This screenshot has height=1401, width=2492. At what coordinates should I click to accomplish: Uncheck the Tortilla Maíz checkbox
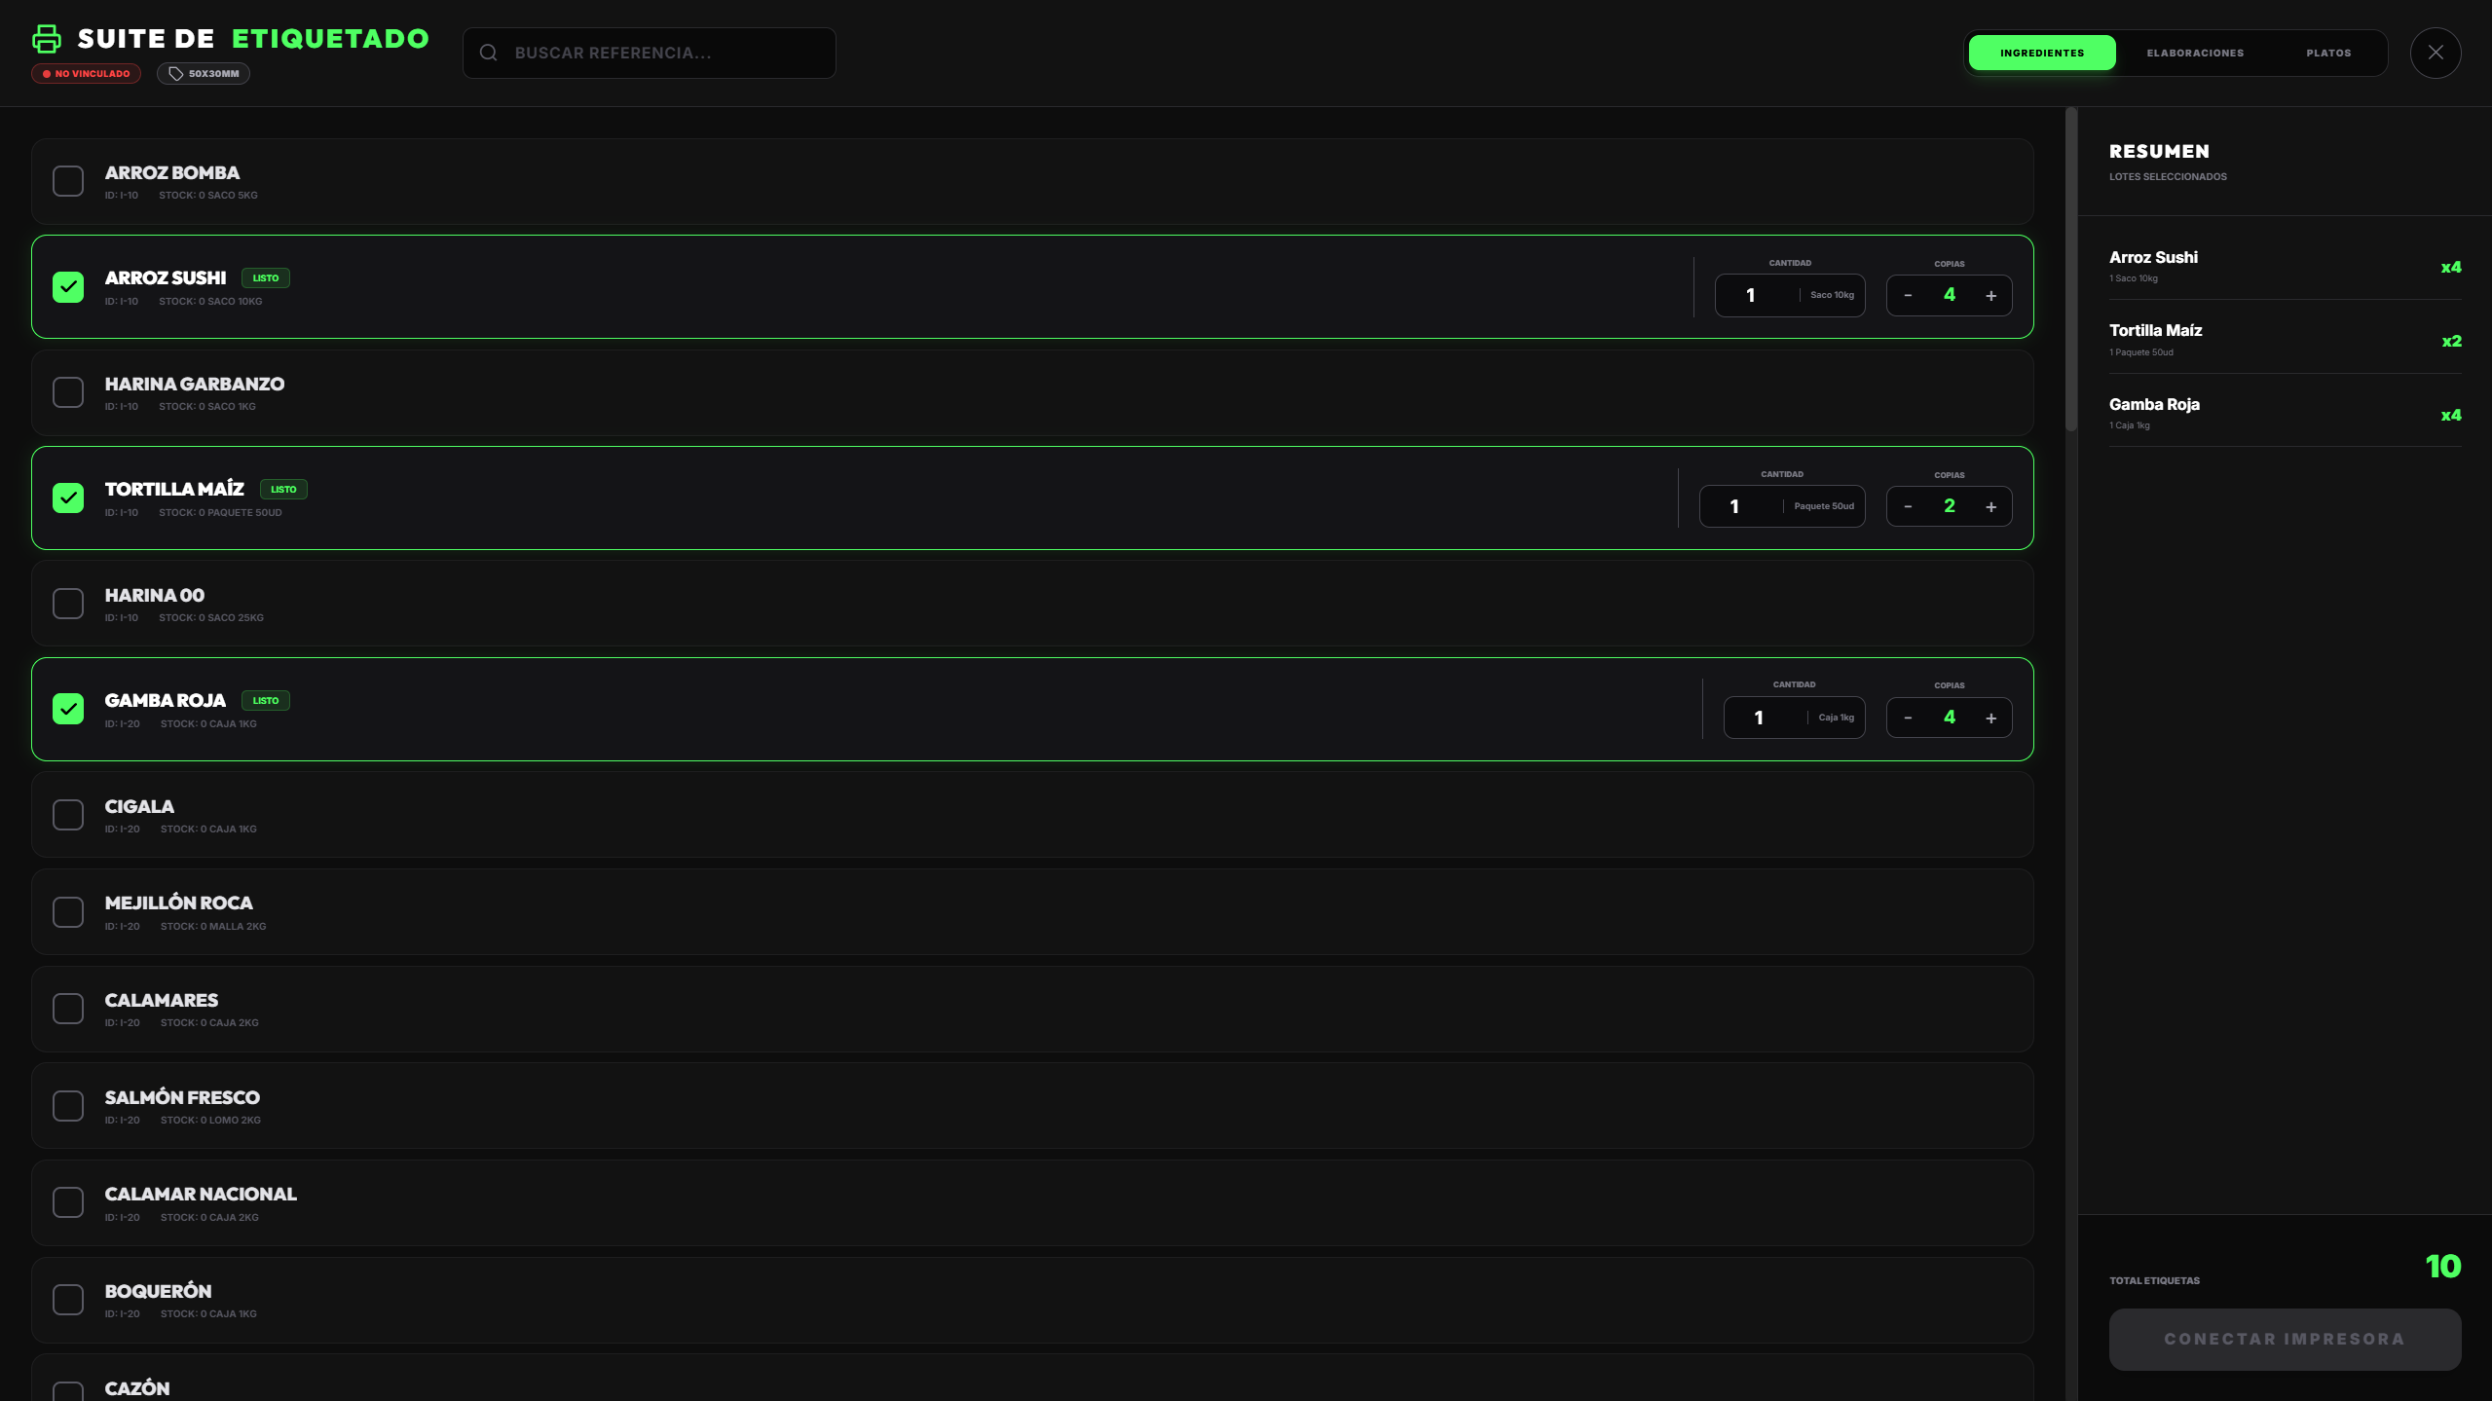pos(68,498)
